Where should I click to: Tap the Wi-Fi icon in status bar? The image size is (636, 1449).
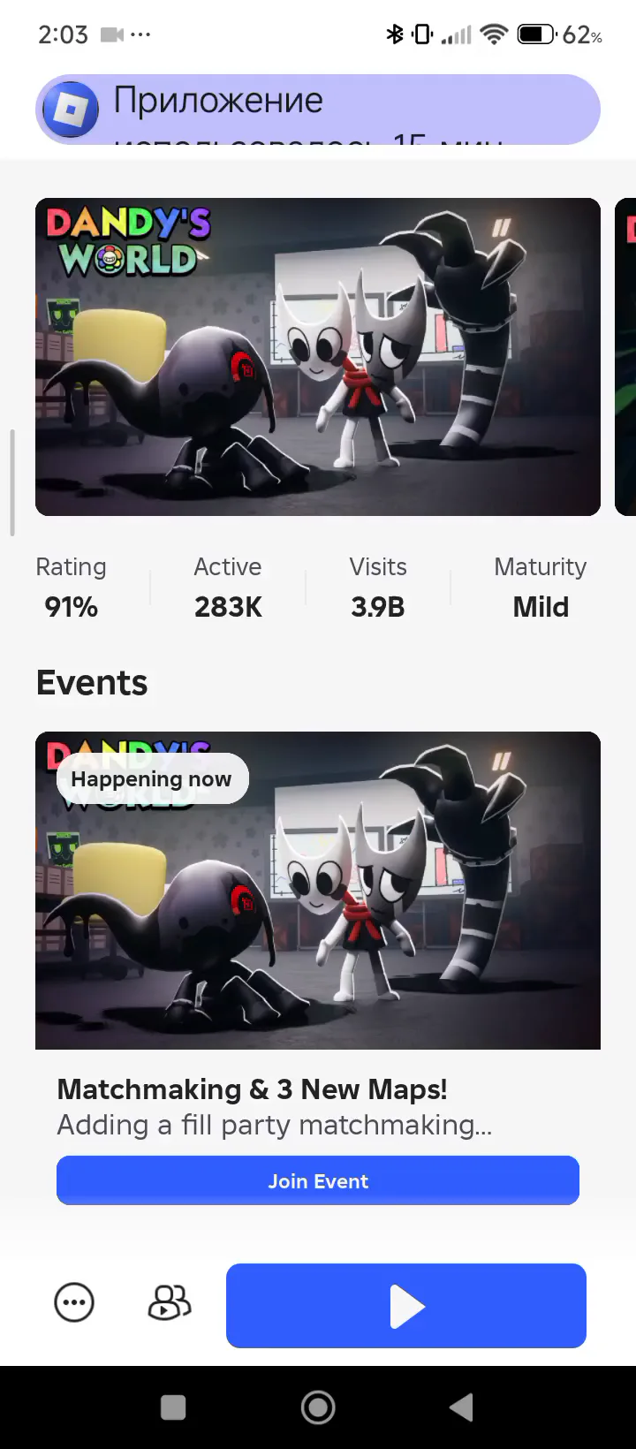pyautogui.click(x=495, y=34)
